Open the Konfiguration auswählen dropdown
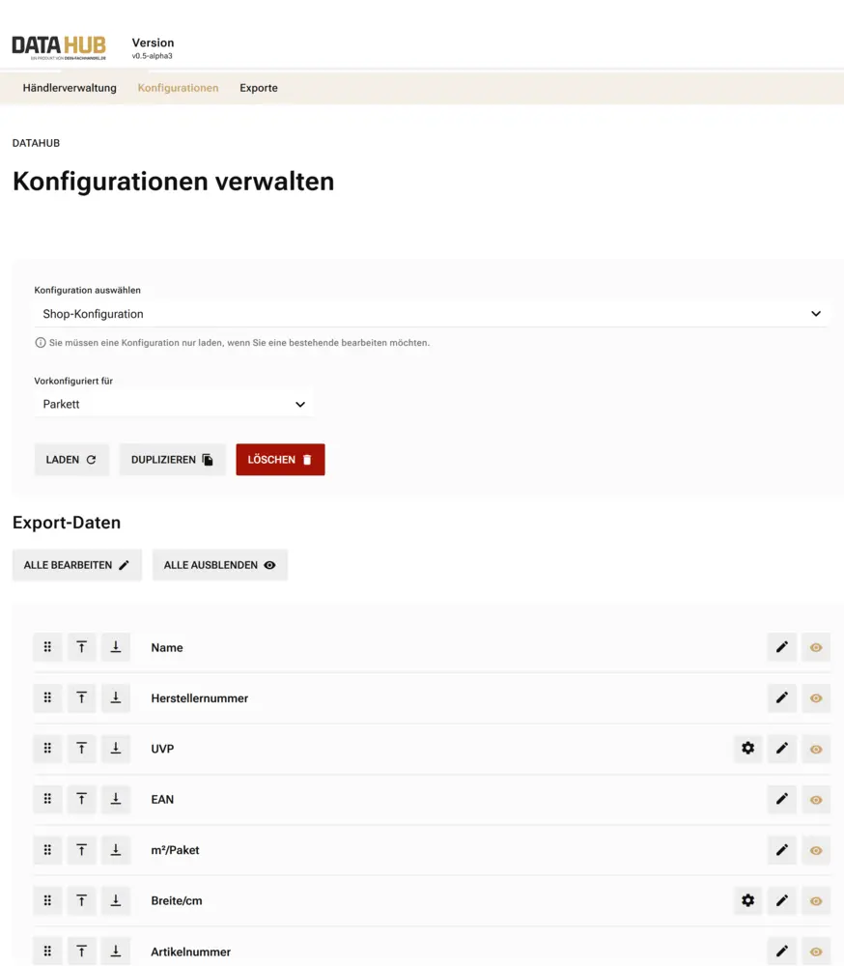This screenshot has width=844, height=966. point(430,314)
